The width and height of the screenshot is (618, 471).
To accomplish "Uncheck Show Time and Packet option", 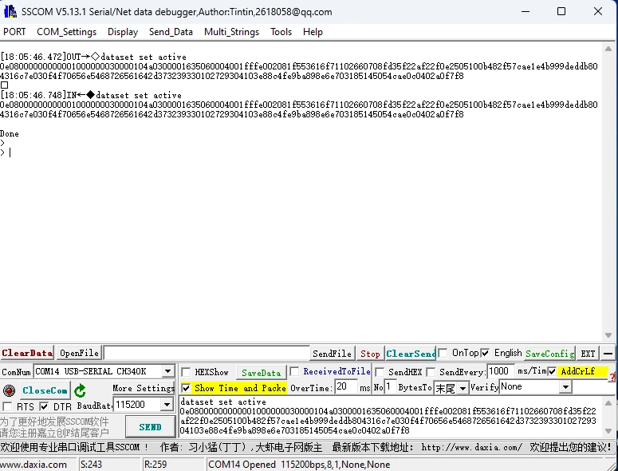I will 186,388.
